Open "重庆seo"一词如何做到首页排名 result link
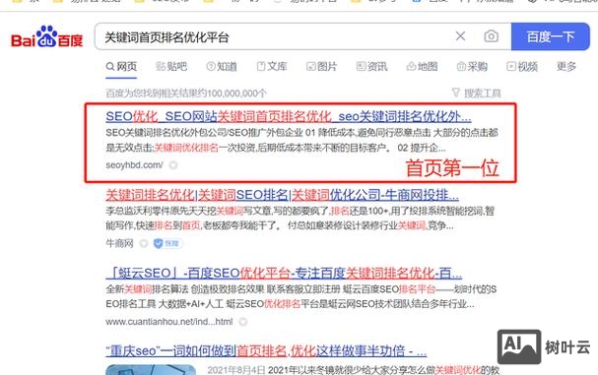This screenshot has width=598, height=375. point(266,350)
